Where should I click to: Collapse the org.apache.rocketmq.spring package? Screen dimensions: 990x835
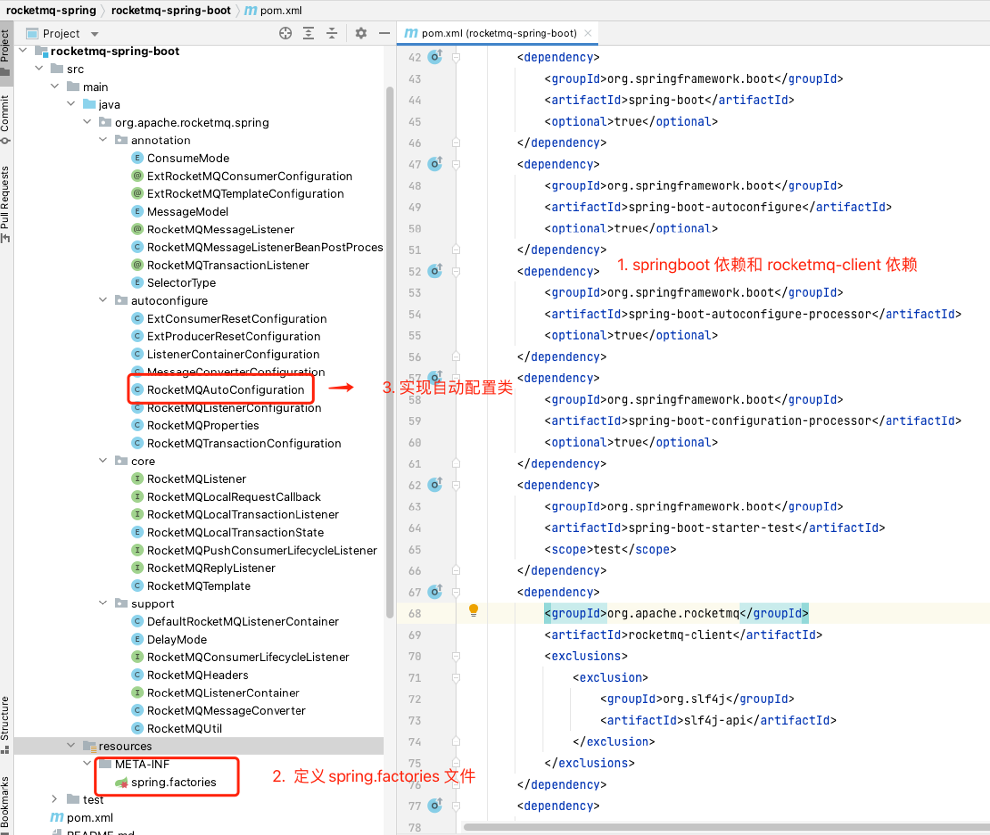[x=87, y=122]
